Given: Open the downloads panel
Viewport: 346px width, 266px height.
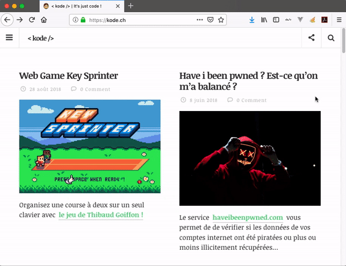Looking at the screenshot, I should pos(252,20).
